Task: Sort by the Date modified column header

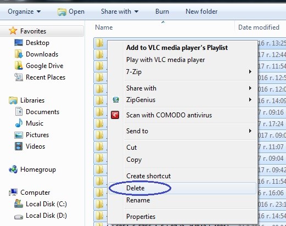Action: [259, 27]
